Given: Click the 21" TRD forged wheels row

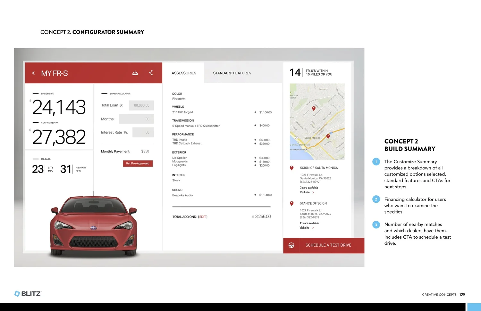Looking at the screenshot, I should tap(222, 112).
